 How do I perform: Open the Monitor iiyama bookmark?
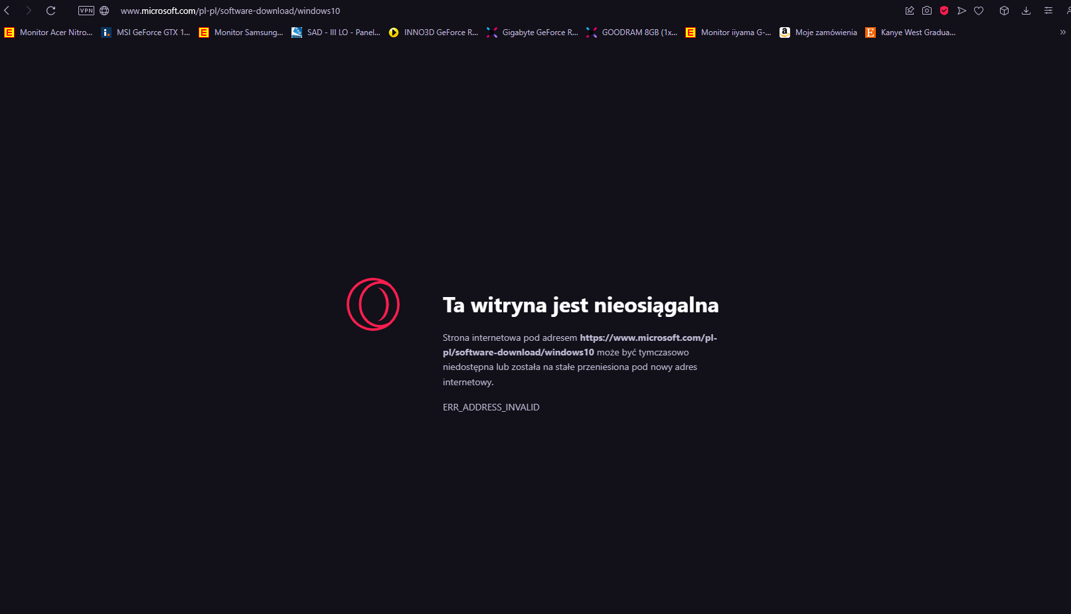[728, 32]
